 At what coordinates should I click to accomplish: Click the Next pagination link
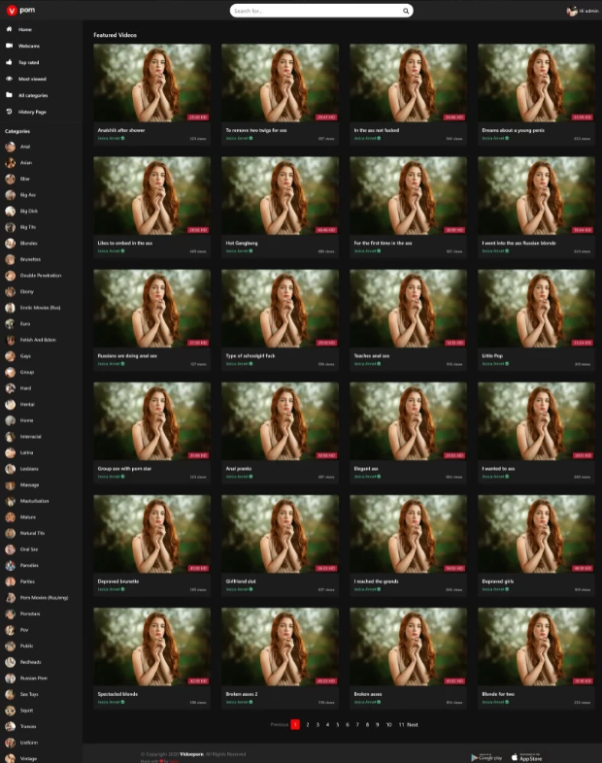(x=413, y=724)
